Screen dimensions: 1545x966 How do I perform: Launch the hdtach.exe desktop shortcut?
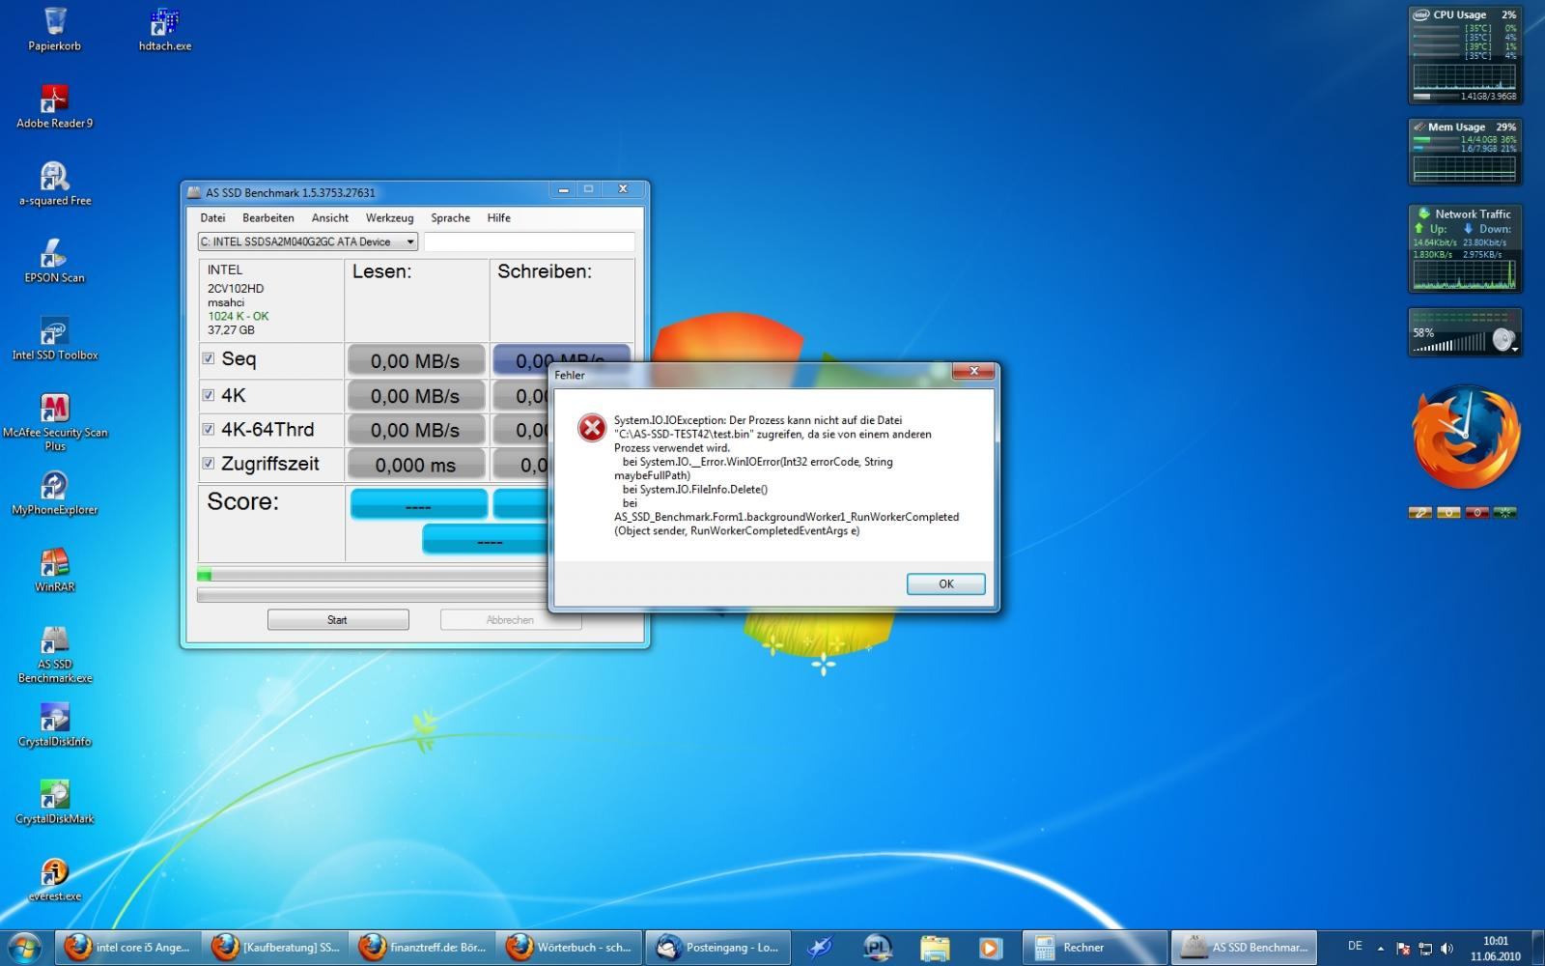click(165, 29)
